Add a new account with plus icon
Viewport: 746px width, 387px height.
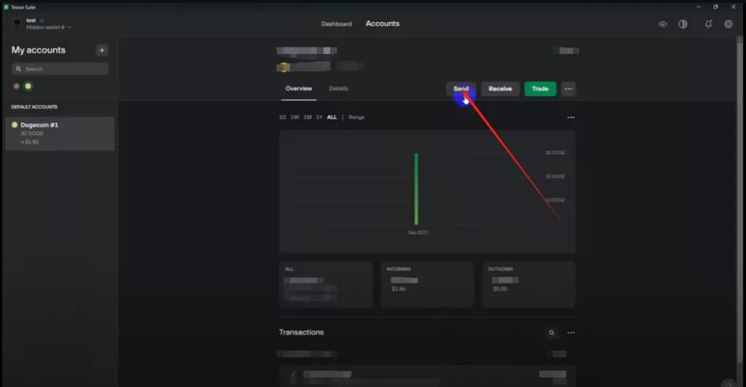(102, 50)
